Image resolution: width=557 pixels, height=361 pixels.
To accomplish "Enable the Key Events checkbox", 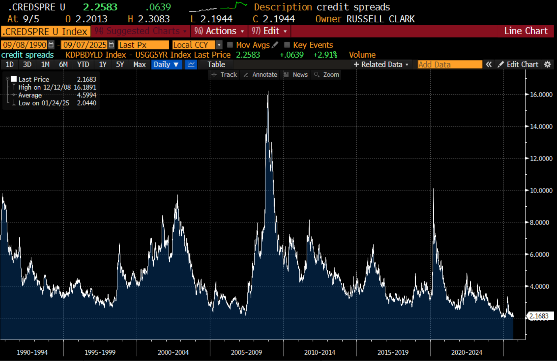I will click(287, 45).
